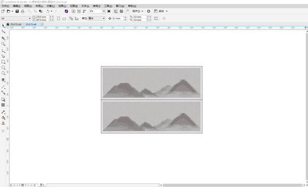The width and height of the screenshot is (308, 187).
Task: Select the Color Eyedropper tool
Action: click(x=3, y=112)
